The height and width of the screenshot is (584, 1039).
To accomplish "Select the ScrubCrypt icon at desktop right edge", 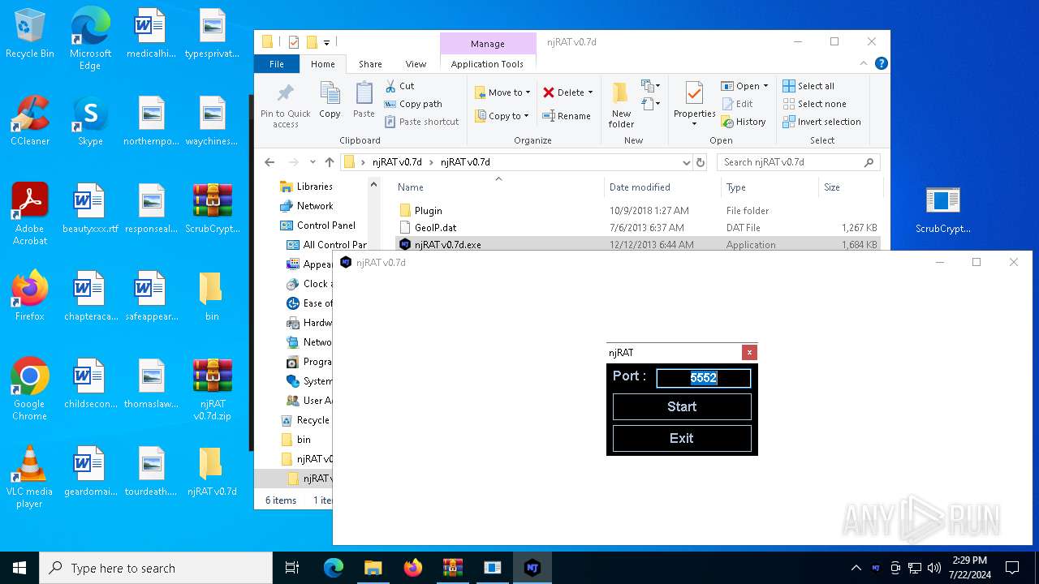I will tap(943, 209).
